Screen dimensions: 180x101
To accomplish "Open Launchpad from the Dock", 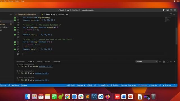I will (x=34, y=97).
